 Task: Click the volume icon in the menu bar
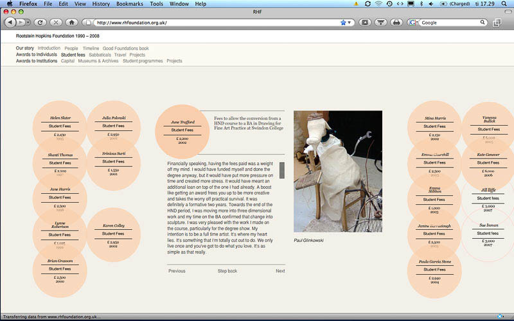[431, 4]
